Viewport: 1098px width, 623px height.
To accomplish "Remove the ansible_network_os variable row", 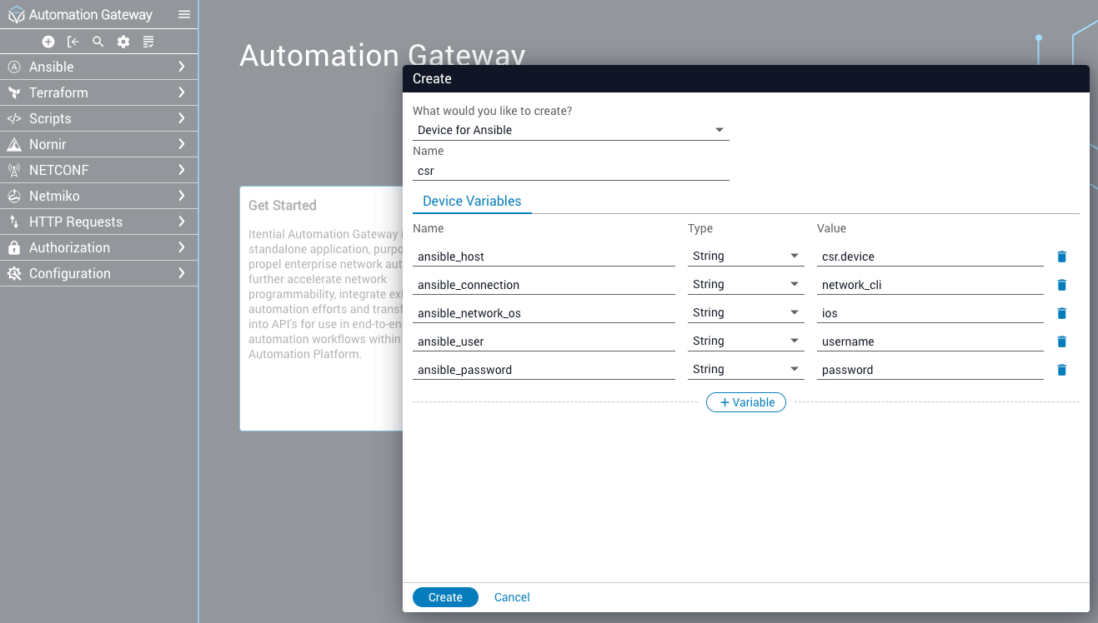I will pyautogui.click(x=1061, y=313).
